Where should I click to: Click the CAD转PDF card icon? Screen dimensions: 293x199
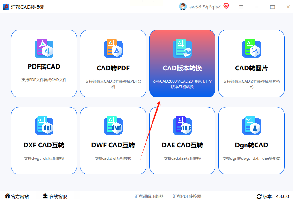coord(113,48)
